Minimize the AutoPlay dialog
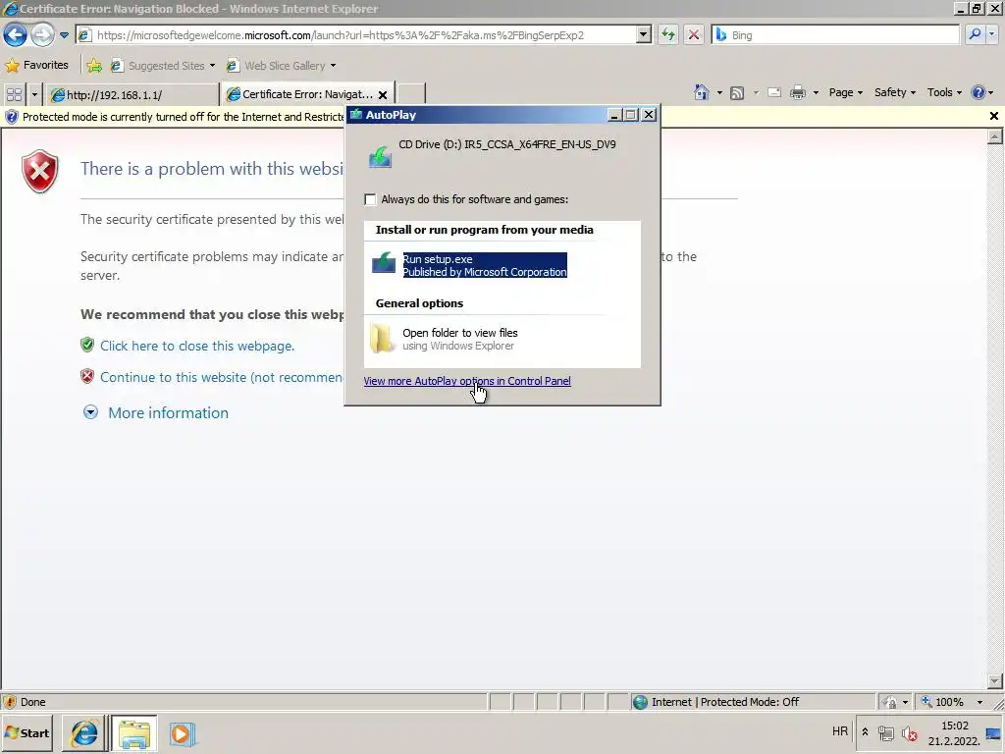 [x=614, y=115]
